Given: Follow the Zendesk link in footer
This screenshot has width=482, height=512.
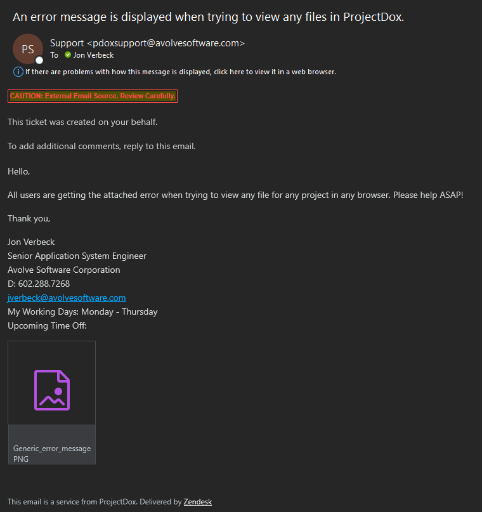Looking at the screenshot, I should (197, 502).
